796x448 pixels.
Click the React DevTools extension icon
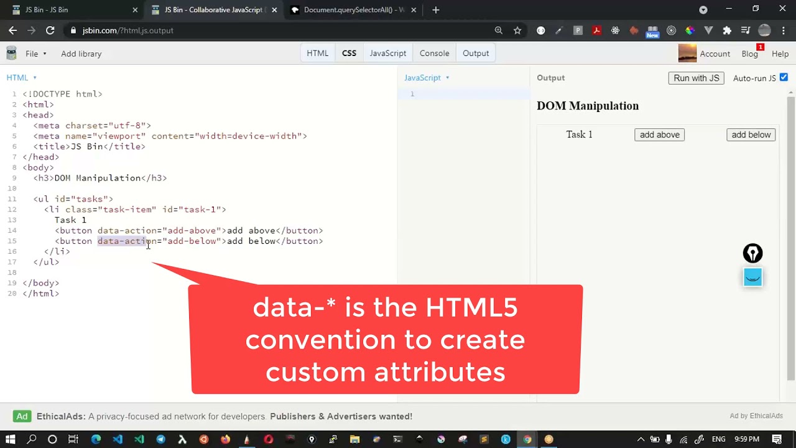615,30
